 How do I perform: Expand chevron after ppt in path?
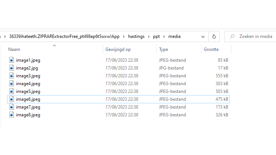pyautogui.click(x=164, y=36)
